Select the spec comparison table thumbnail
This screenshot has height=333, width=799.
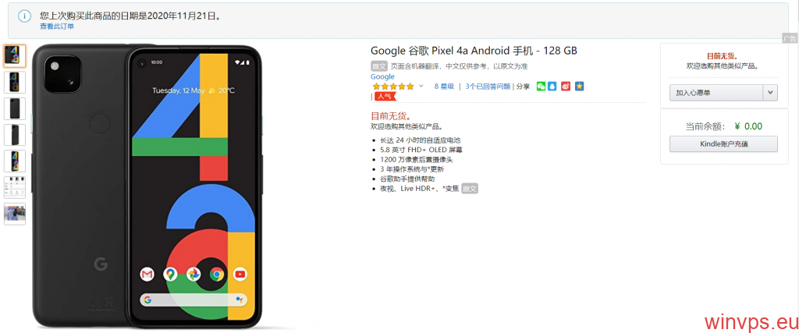click(x=15, y=187)
